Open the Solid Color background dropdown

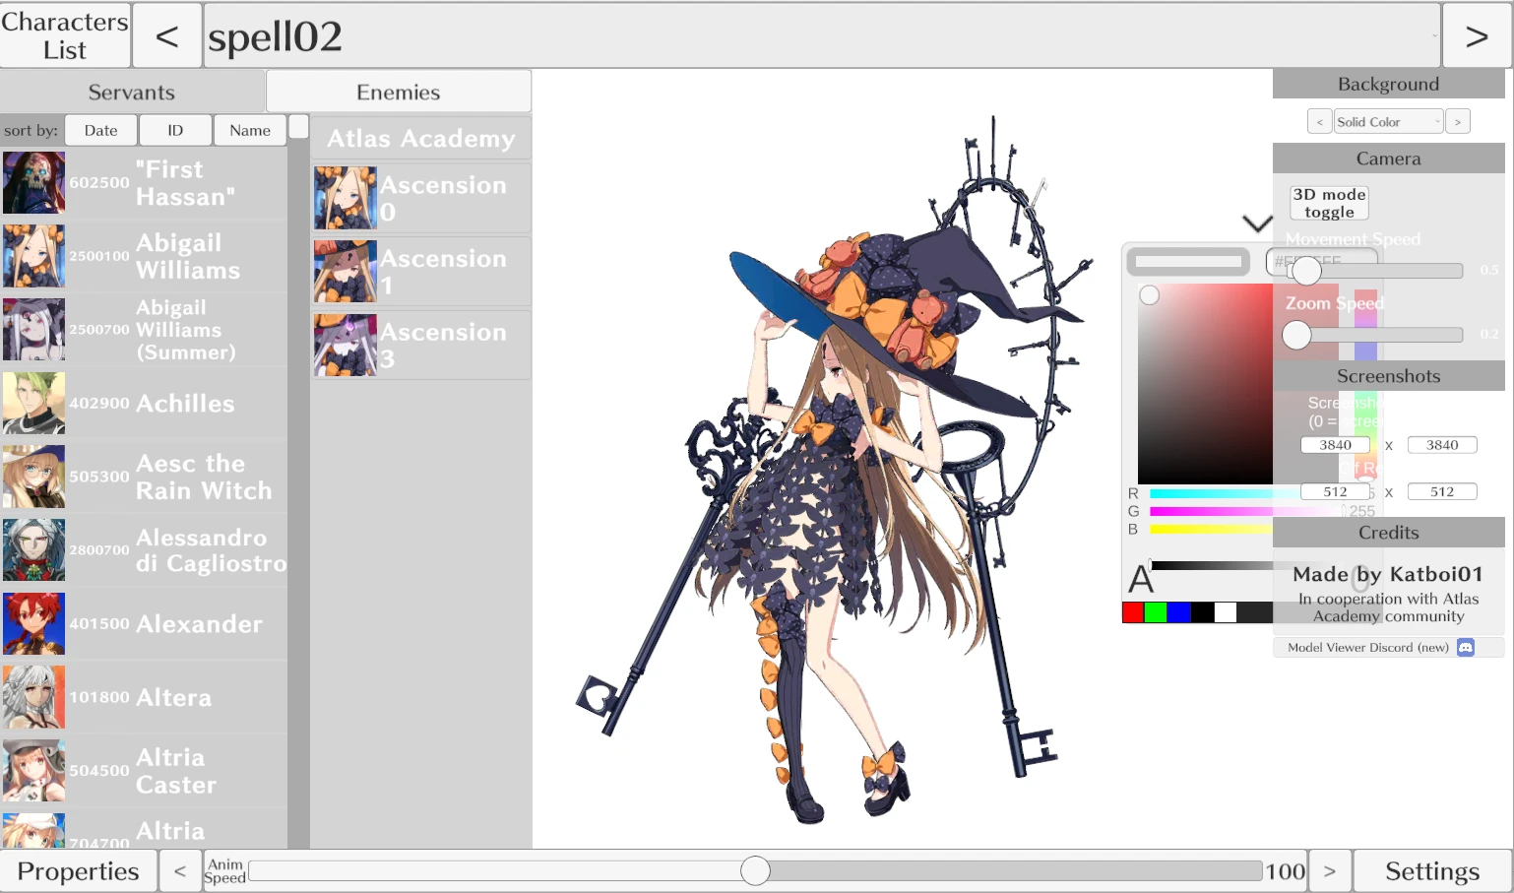[x=1388, y=121]
